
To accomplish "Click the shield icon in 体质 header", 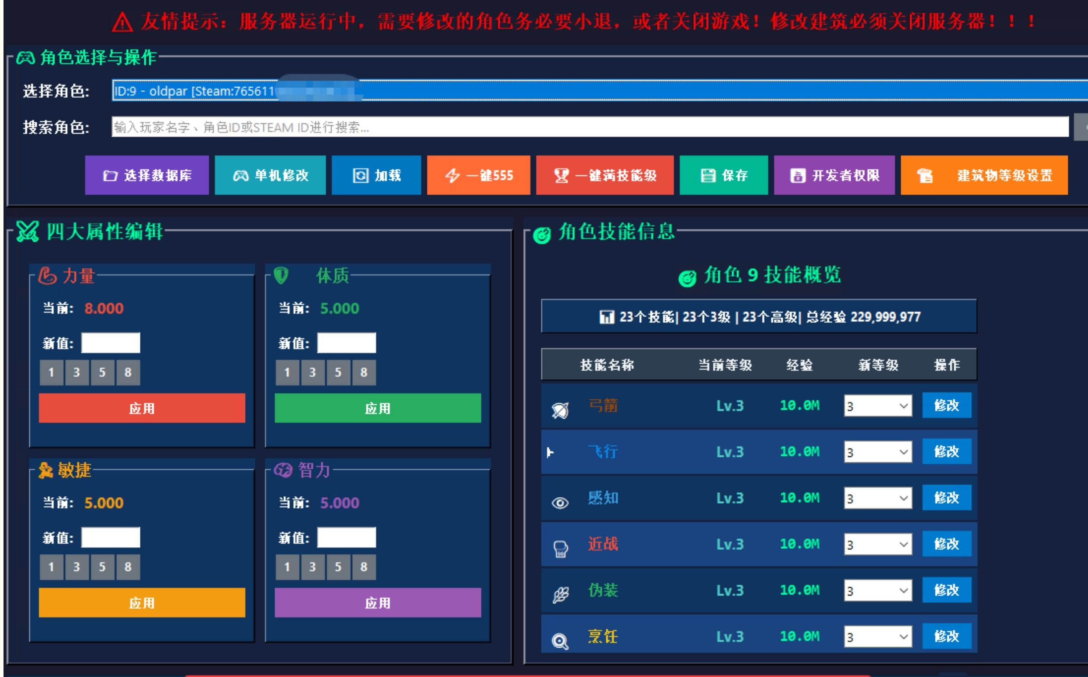I will tap(281, 275).
